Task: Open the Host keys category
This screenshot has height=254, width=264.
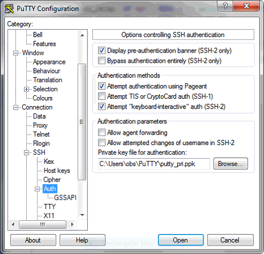Action: pyautogui.click(x=57, y=171)
